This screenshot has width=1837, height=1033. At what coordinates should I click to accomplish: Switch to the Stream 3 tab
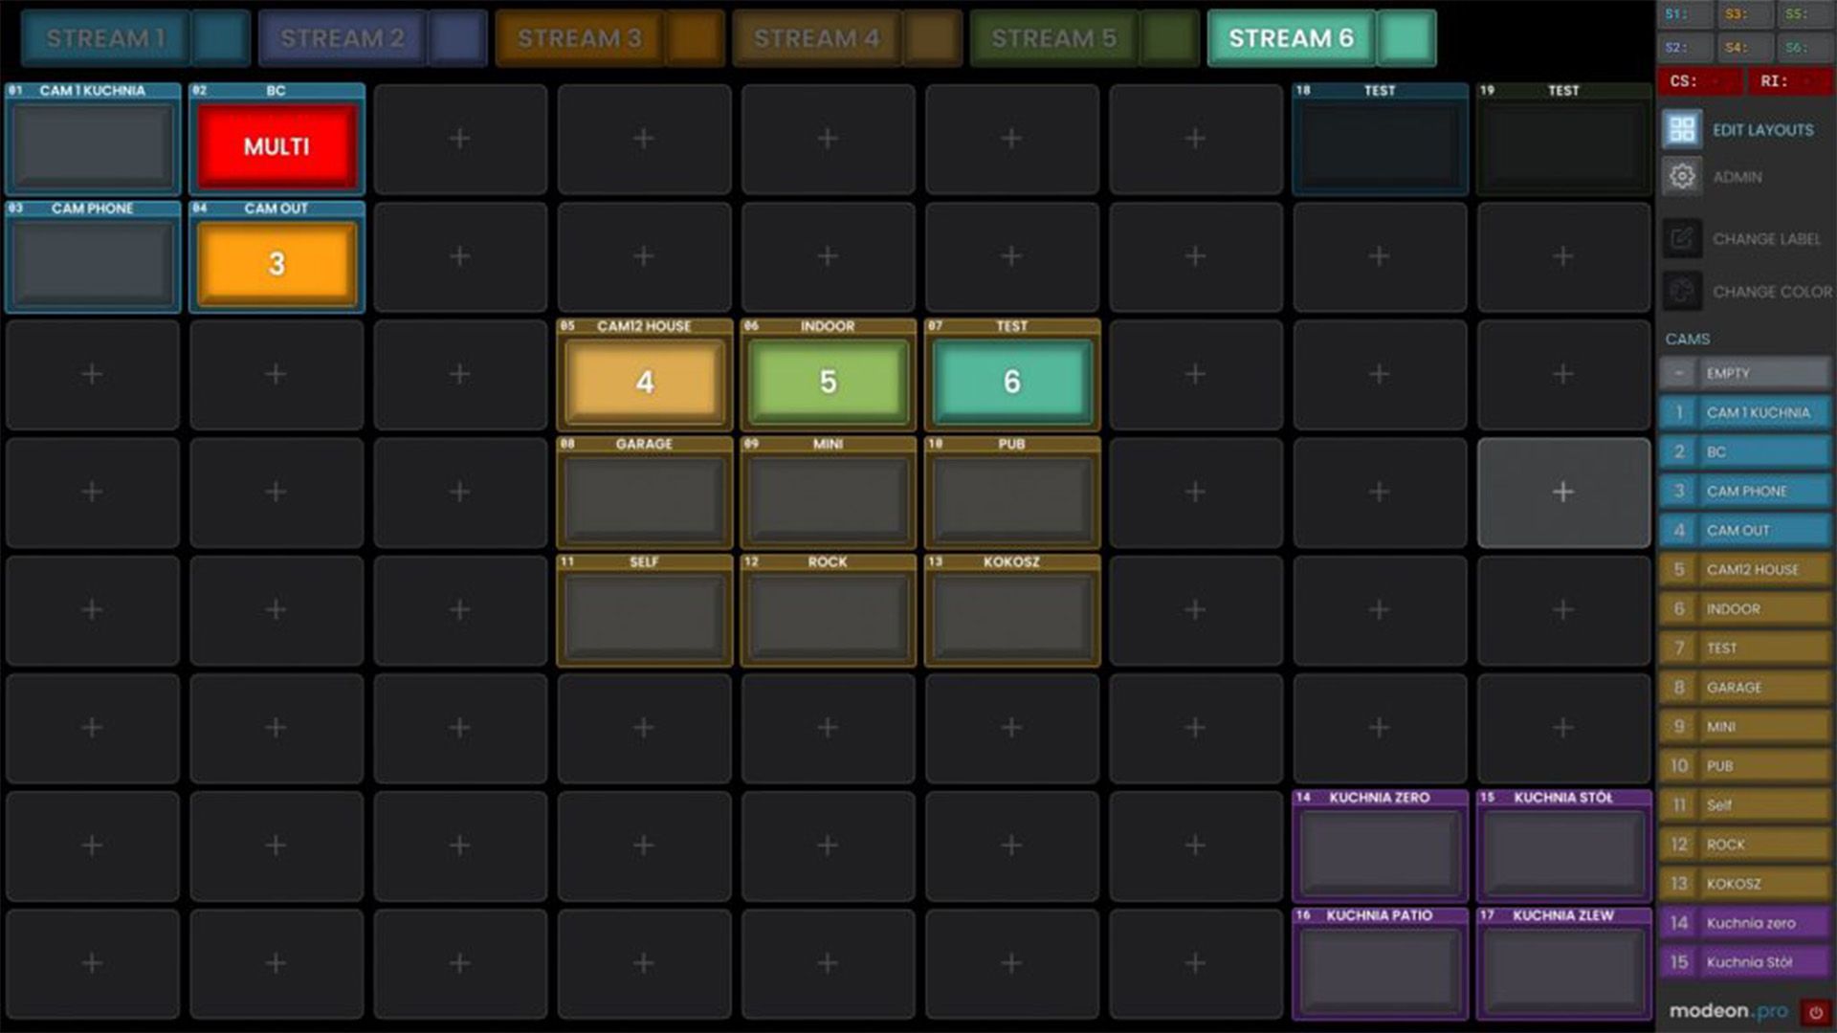pos(580,38)
